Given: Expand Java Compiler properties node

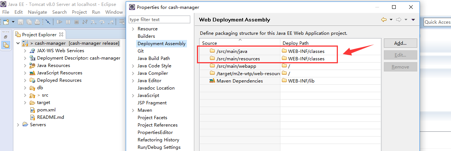Looking at the screenshot, I should point(133,73).
